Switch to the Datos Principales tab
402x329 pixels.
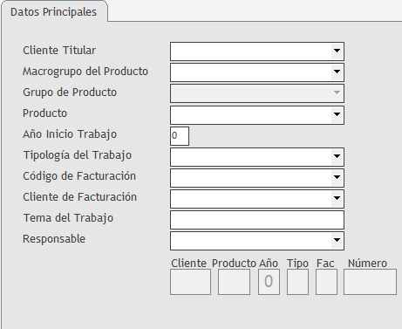tap(54, 12)
